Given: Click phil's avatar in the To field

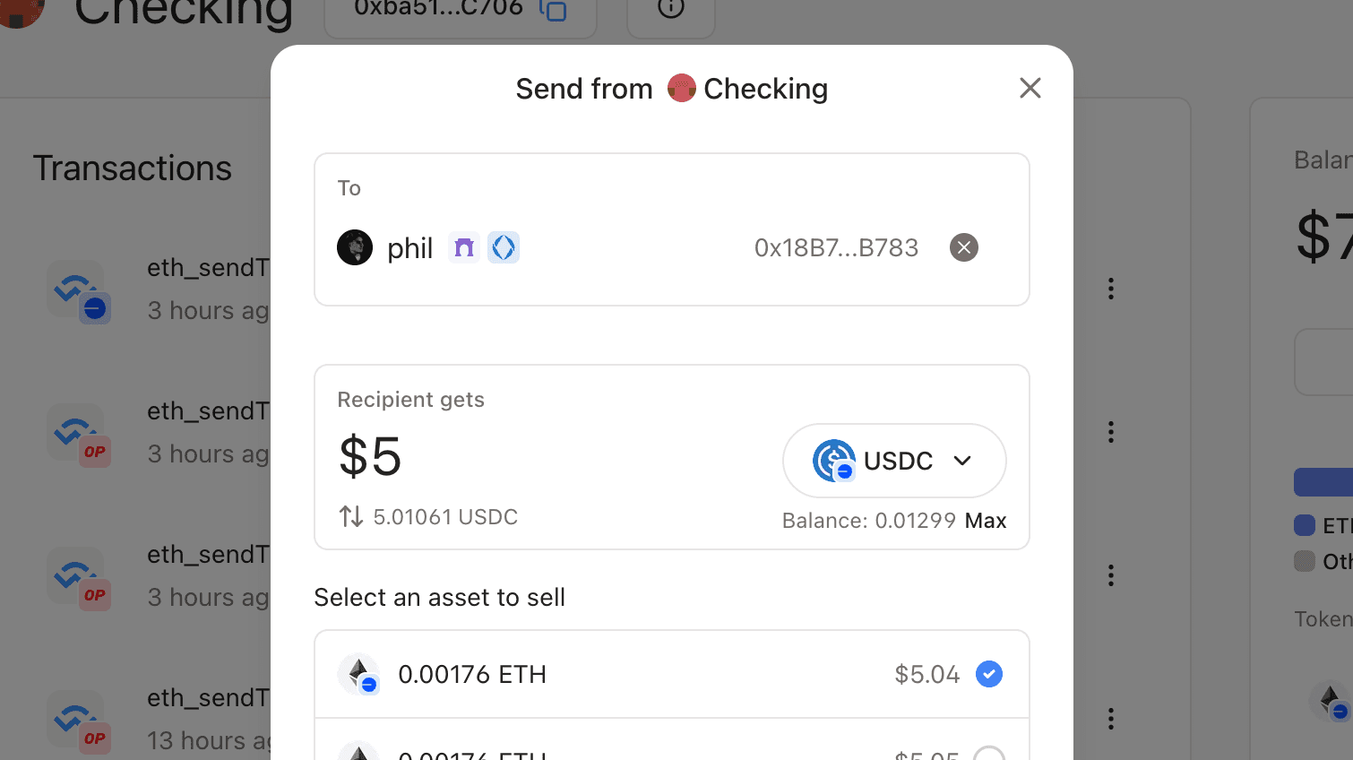Looking at the screenshot, I should (x=355, y=247).
